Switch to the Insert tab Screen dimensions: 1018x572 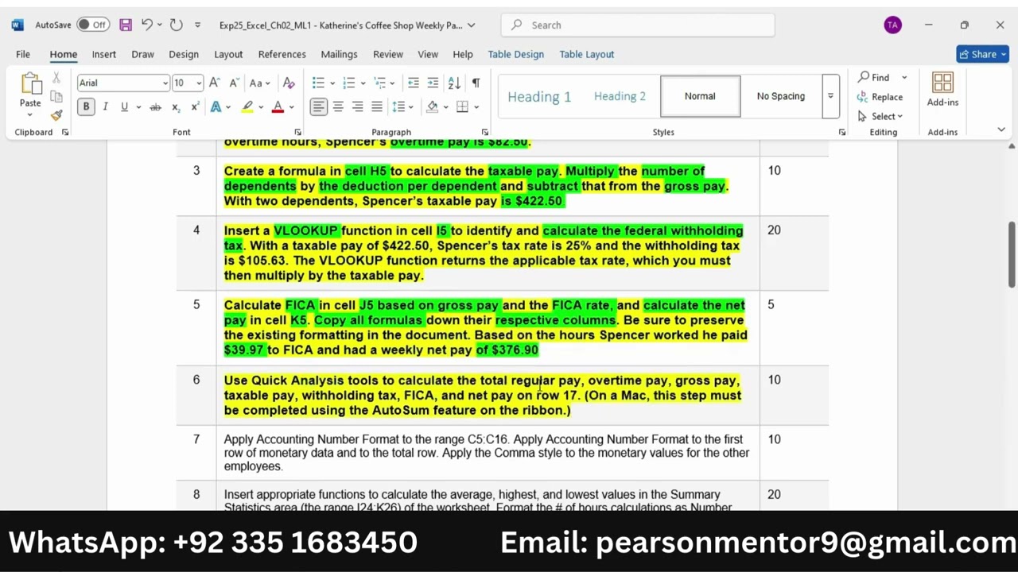click(103, 54)
